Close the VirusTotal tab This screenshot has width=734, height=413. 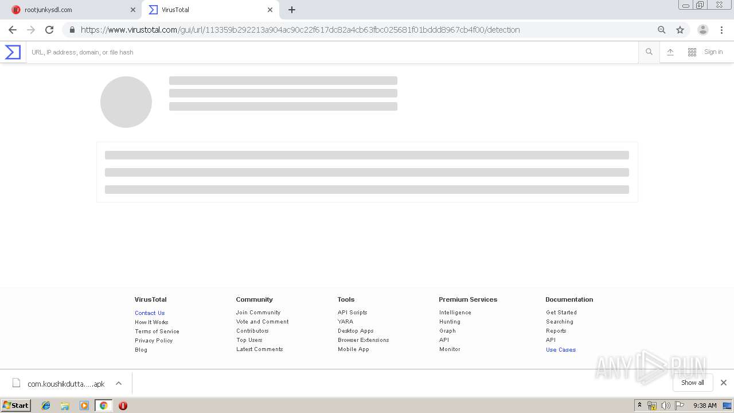pyautogui.click(x=270, y=10)
